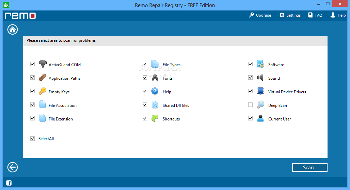
Task: Open the Upgrade menu item
Action: pos(260,15)
